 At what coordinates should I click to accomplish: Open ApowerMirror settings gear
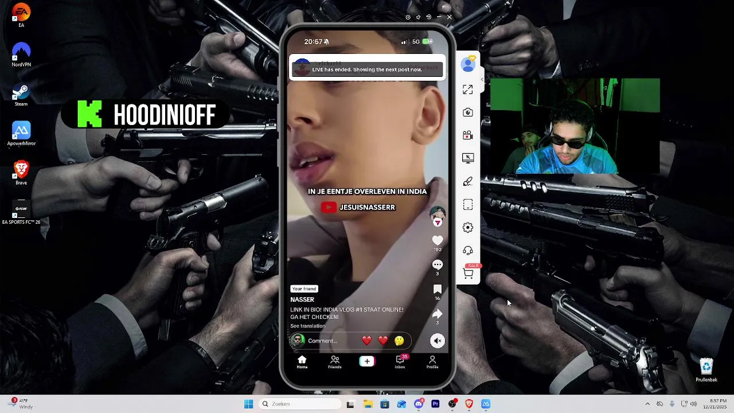468,228
